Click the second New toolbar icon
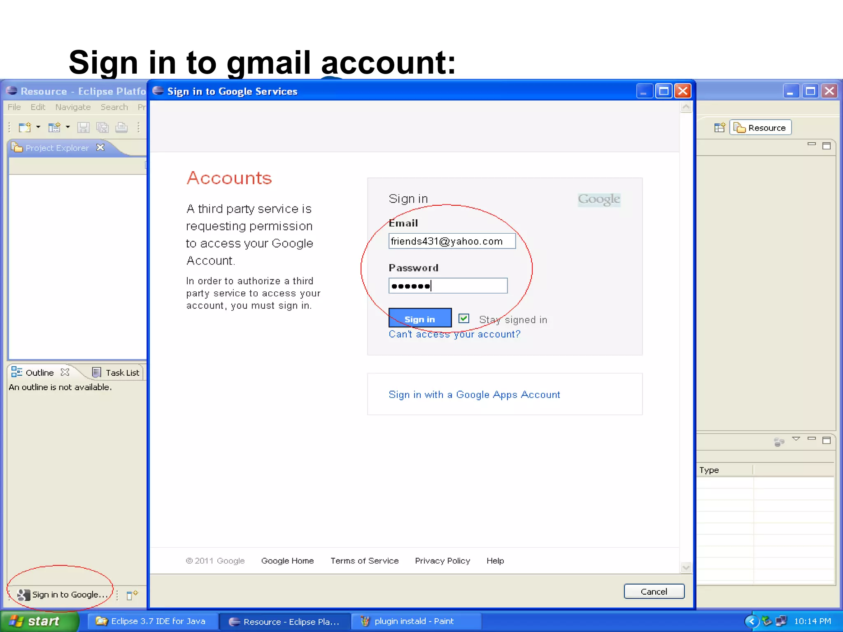Viewport: 843px width, 632px height. pyautogui.click(x=54, y=128)
